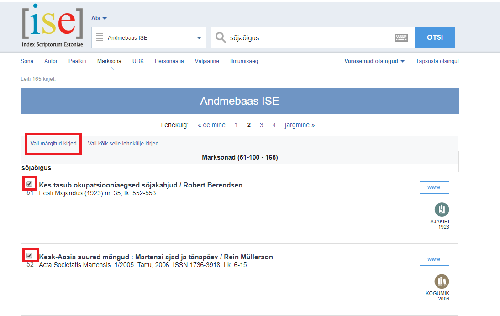Screen dimensions: 500x316
Task: Switch to the Autor search tab
Action: point(51,61)
